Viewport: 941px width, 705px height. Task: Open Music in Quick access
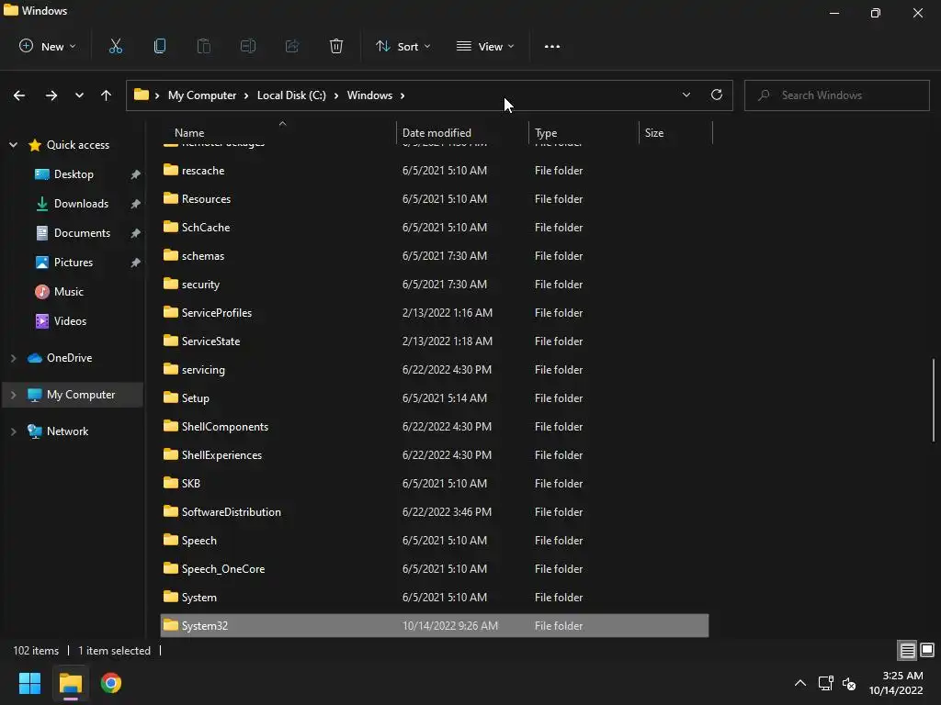[x=68, y=292]
